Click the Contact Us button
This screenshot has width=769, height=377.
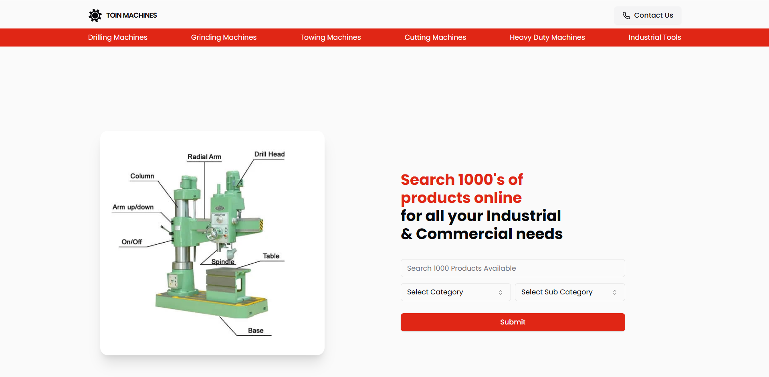(647, 15)
